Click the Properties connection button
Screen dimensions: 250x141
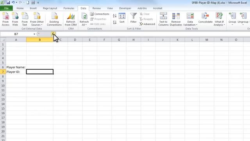click(98, 19)
